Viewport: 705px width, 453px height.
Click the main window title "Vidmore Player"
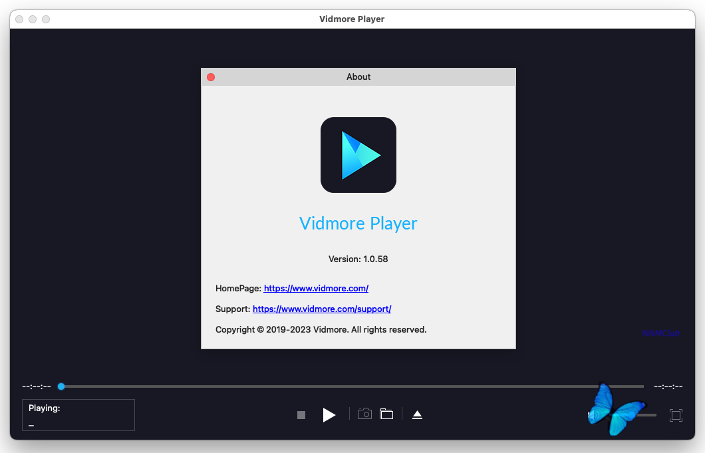(x=352, y=19)
